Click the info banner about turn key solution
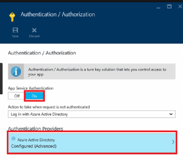The width and height of the screenshot is (183, 157). pyautogui.click(x=92, y=72)
